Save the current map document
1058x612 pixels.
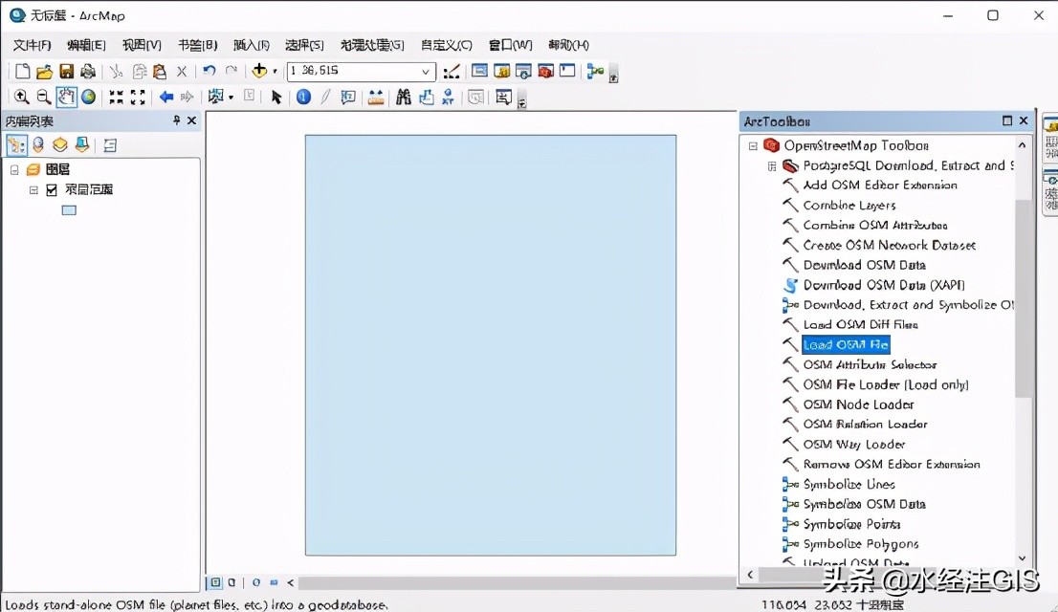tap(66, 71)
